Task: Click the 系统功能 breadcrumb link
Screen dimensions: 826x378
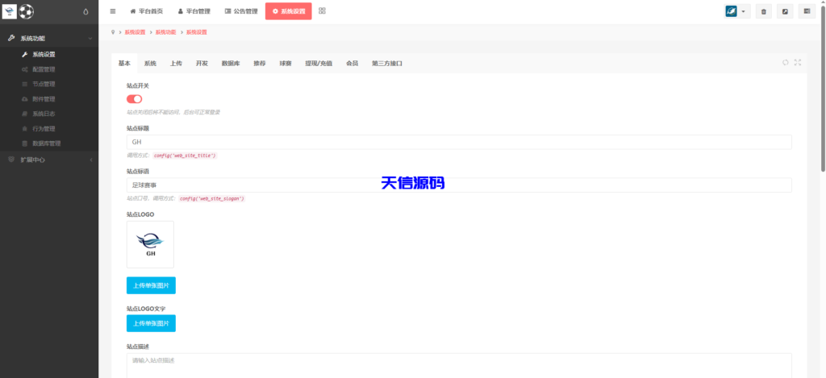Action: point(165,32)
